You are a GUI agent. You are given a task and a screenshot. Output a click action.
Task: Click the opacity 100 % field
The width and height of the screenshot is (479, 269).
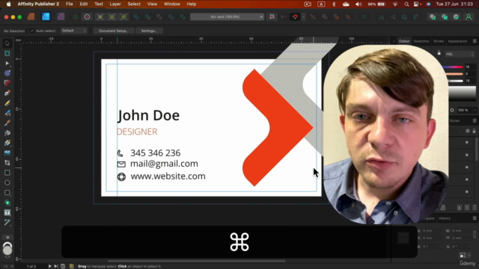coord(463,110)
